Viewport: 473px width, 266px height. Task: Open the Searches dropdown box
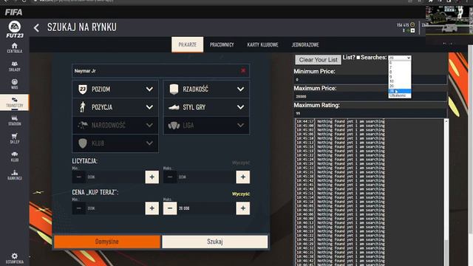tap(400, 58)
